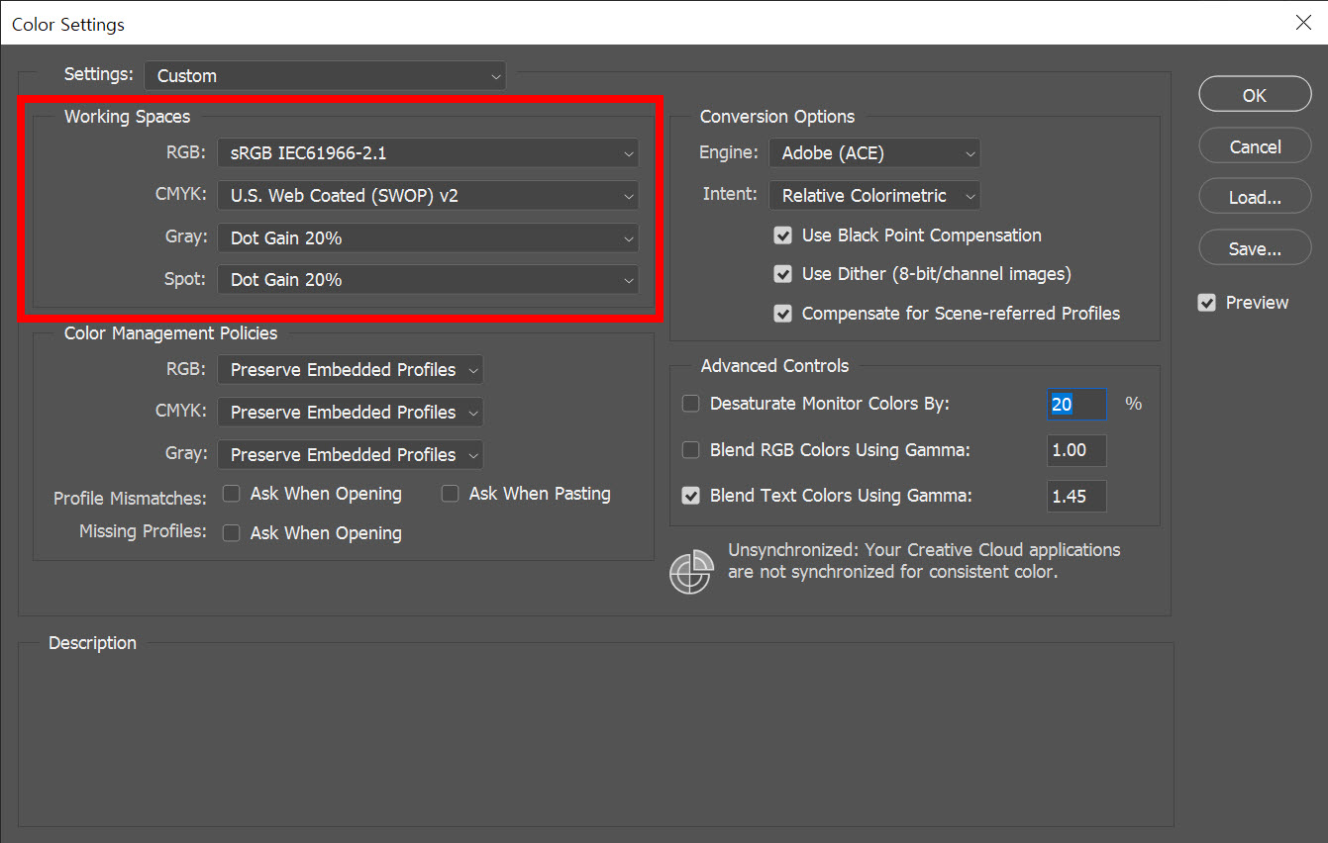Screen dimensions: 1328x843
Task: Toggle the Preview checkbox
Action: click(x=1207, y=303)
